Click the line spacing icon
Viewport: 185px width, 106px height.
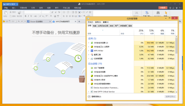[79, 16]
